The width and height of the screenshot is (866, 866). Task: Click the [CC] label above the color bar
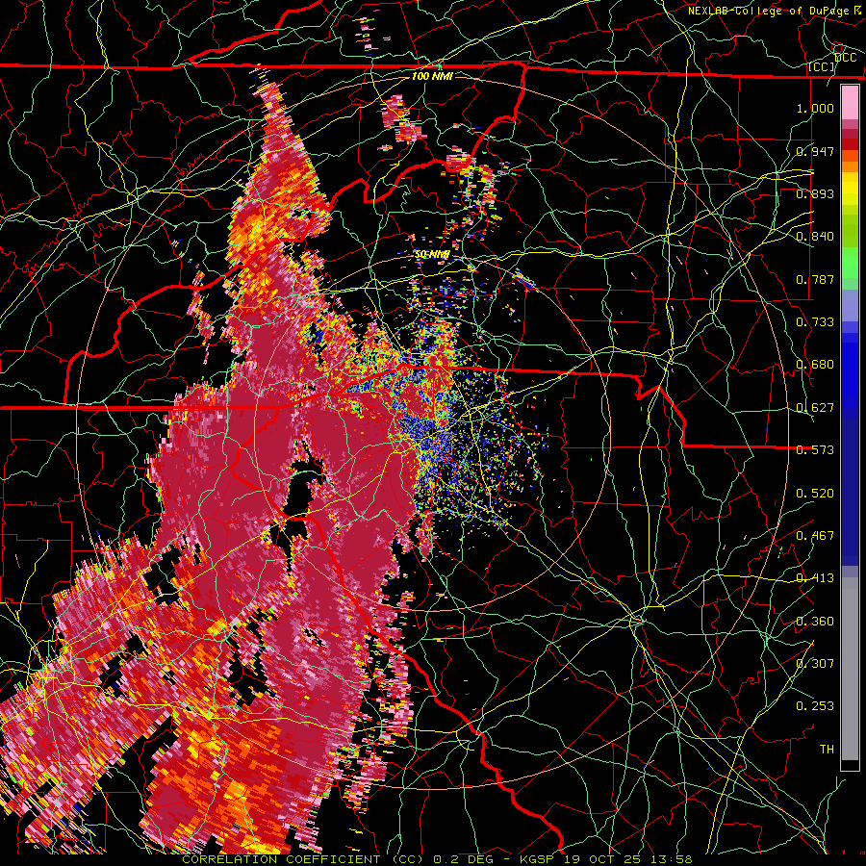click(822, 66)
